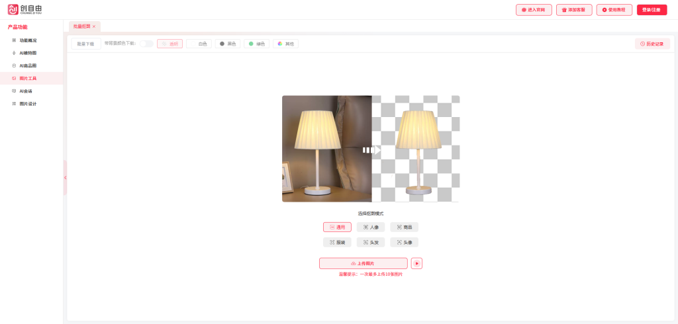Select 商品 cutout mode
678x324 pixels.
(x=404, y=227)
